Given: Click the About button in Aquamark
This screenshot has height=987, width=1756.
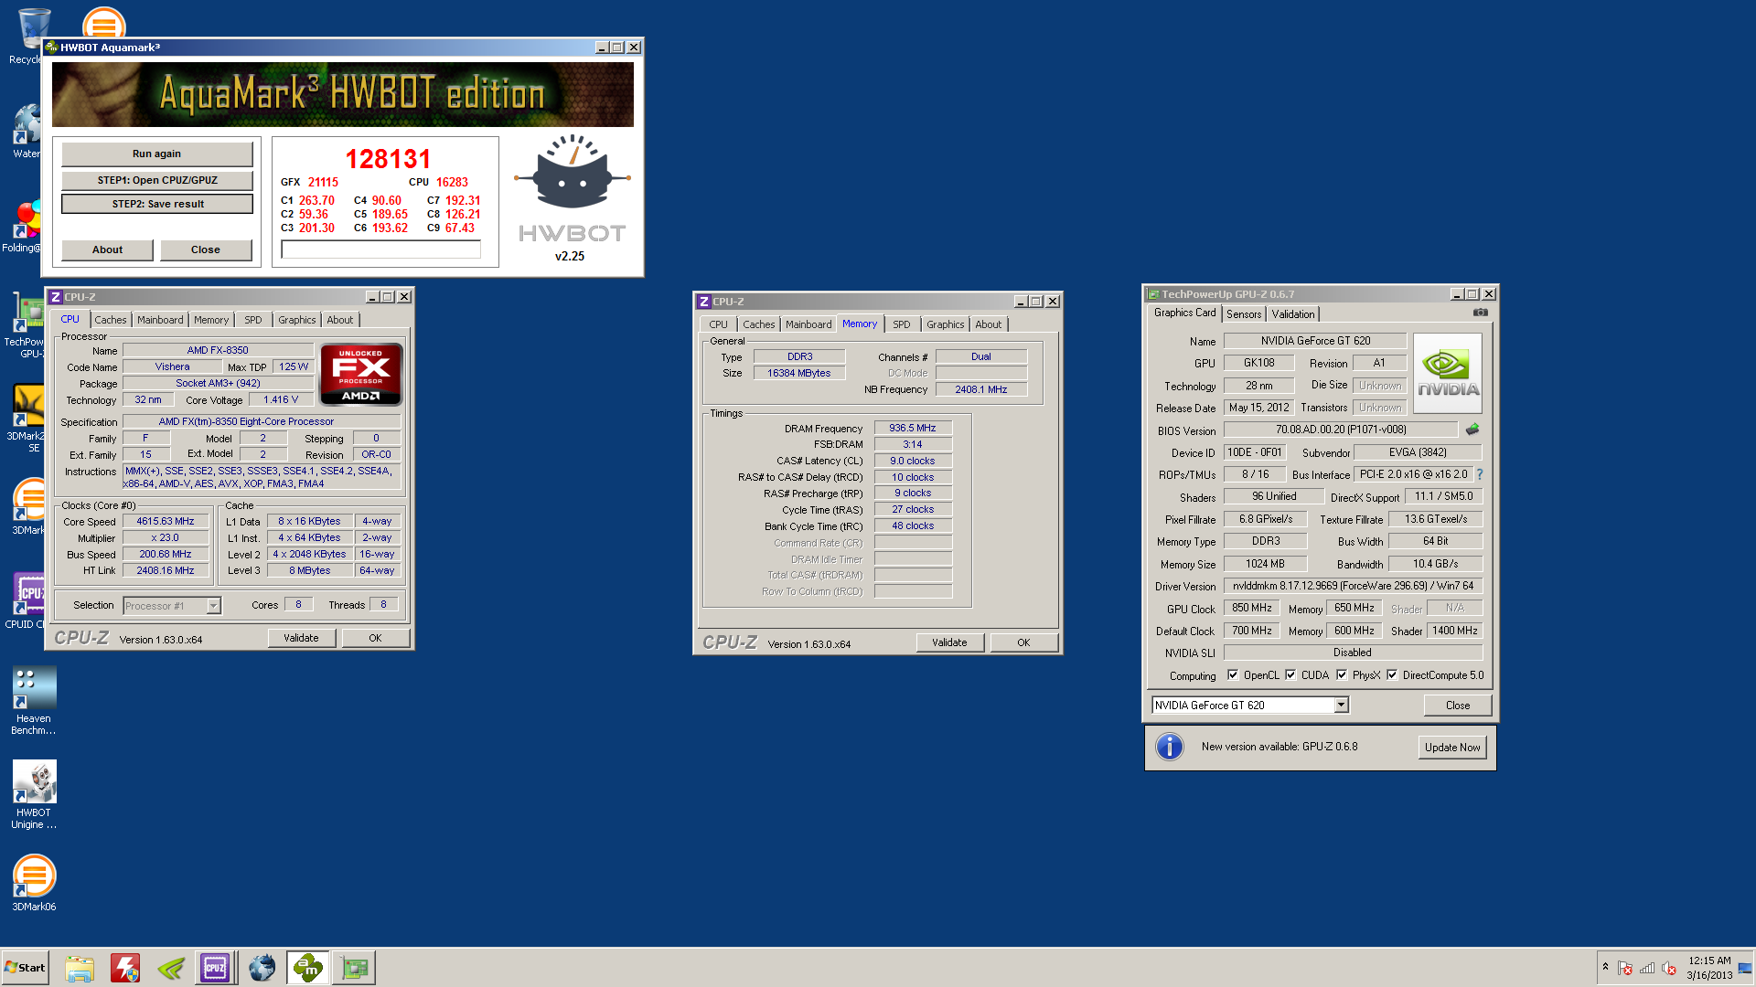Looking at the screenshot, I should (107, 249).
